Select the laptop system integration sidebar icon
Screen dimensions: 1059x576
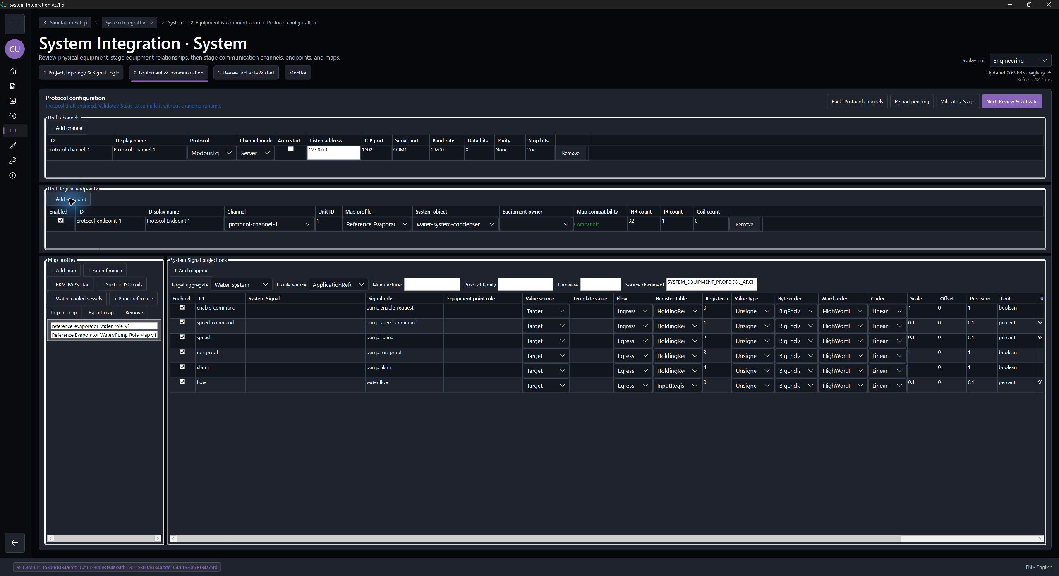click(13, 131)
